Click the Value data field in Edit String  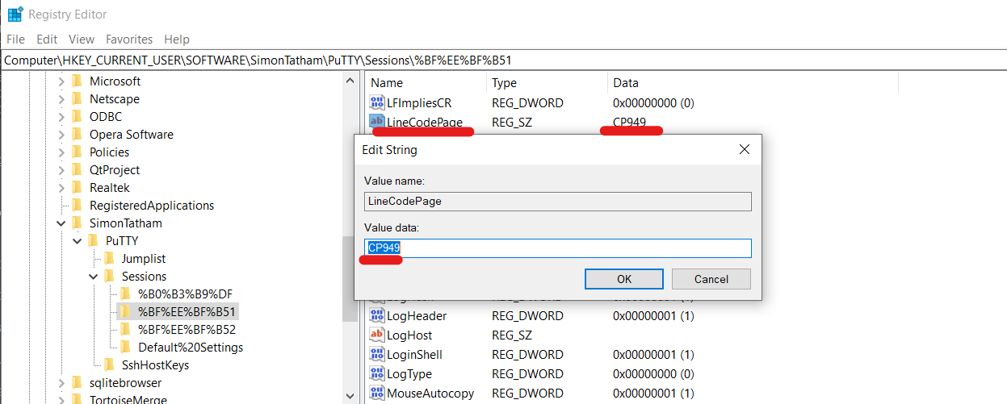558,248
